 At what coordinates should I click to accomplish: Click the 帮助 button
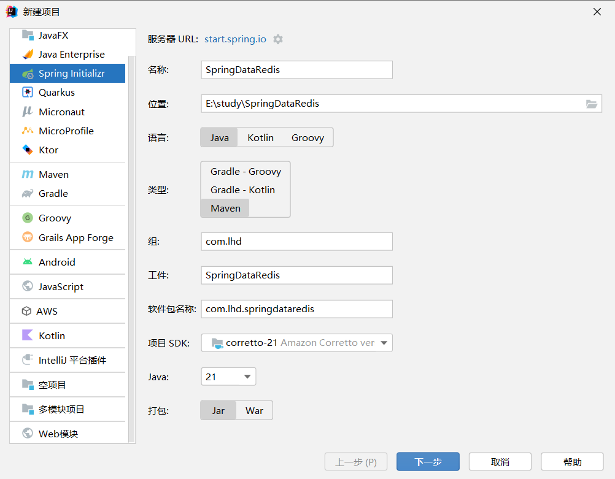(x=572, y=461)
